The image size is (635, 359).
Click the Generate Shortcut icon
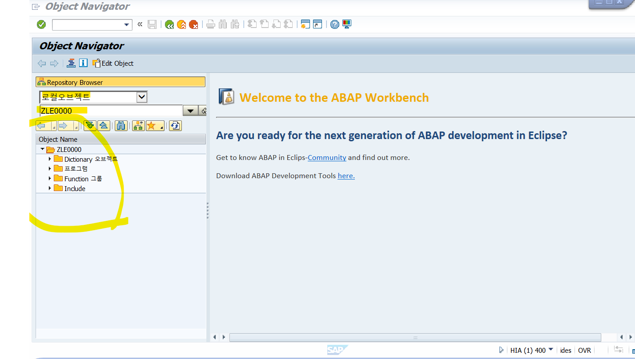coord(317,24)
